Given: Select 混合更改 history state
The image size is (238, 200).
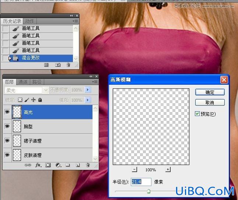Looking at the screenshot, I should click(x=41, y=58).
